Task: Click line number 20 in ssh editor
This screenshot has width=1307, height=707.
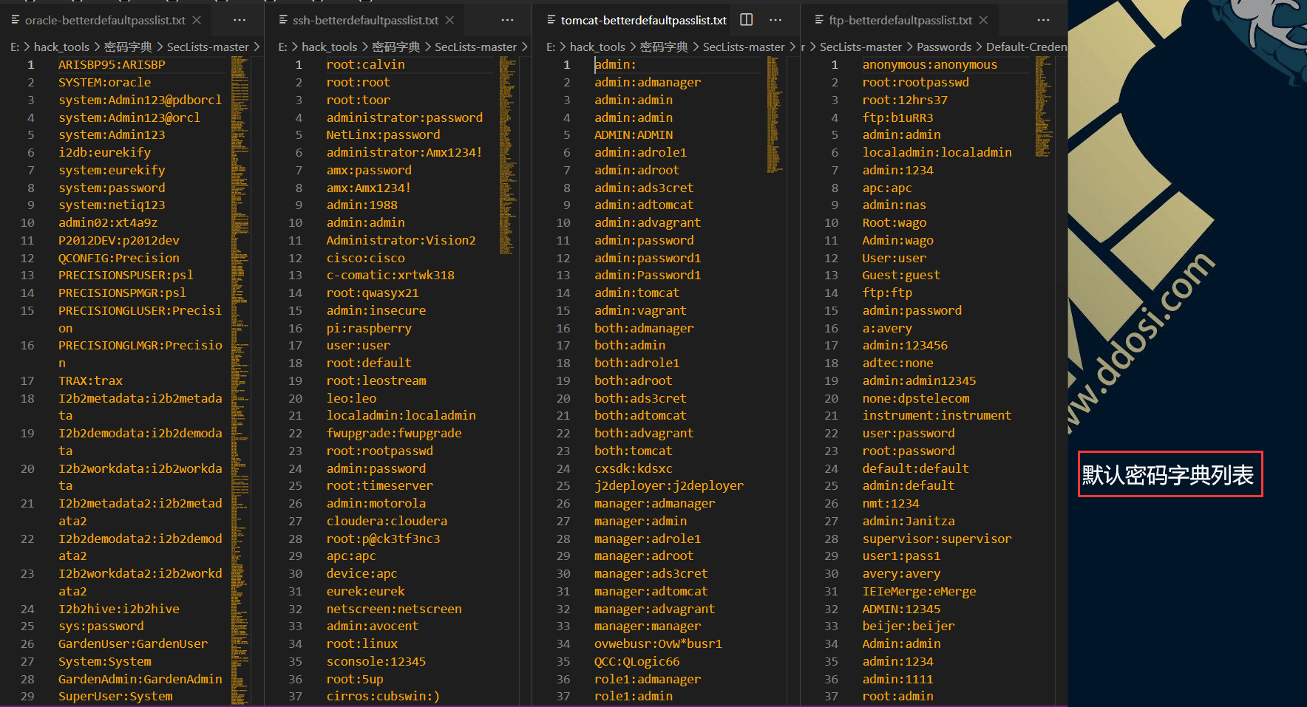Action: 295,398
